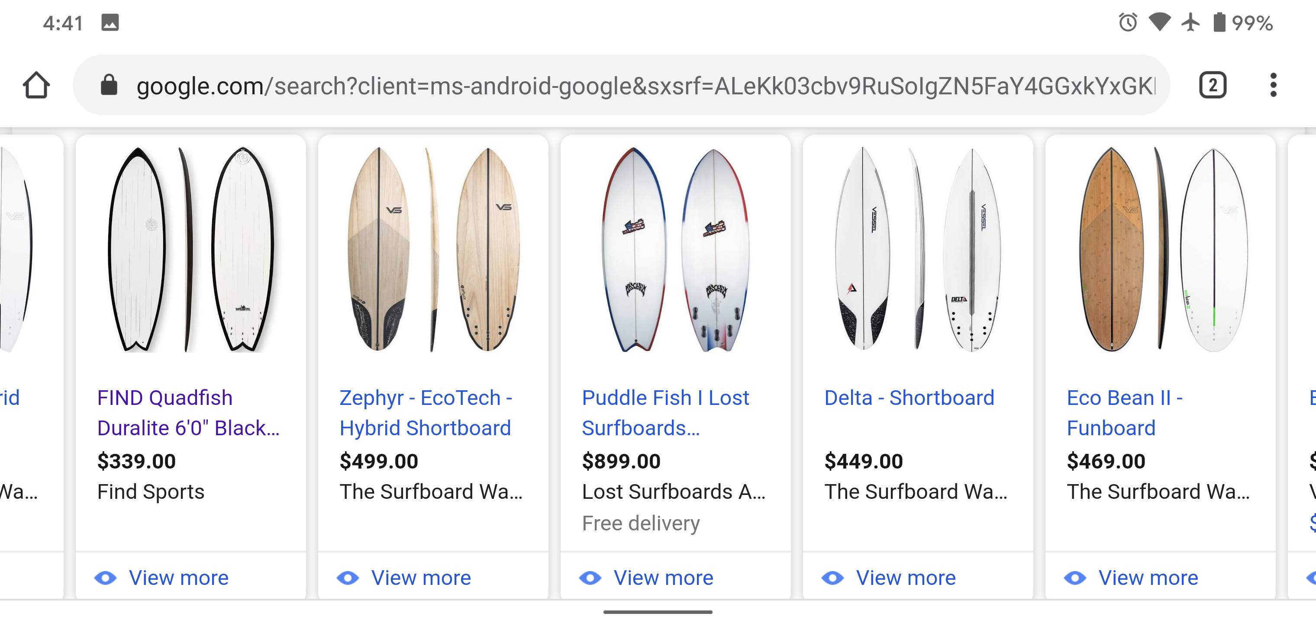Tap the screenshot notification icon in status bar
The image size is (1316, 623).
[x=110, y=23]
